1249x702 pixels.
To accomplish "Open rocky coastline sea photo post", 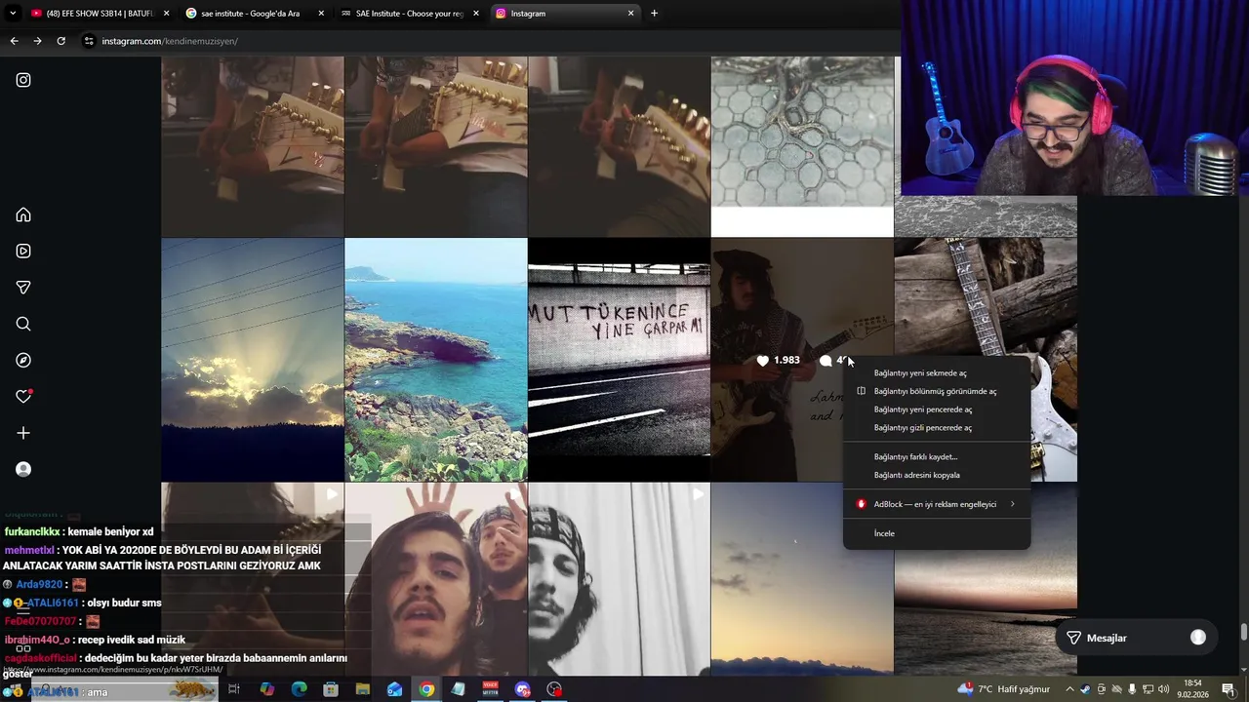I will [x=435, y=360].
